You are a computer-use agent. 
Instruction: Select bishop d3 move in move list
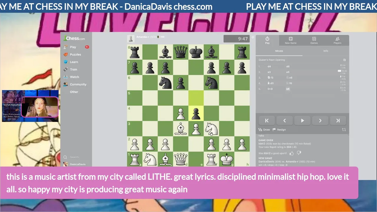click(270, 83)
